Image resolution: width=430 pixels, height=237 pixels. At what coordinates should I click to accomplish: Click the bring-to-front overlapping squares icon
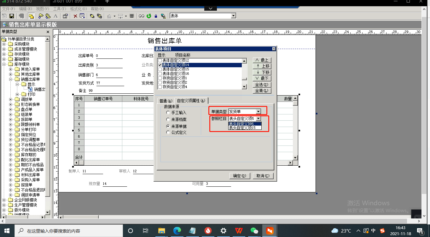92,16
